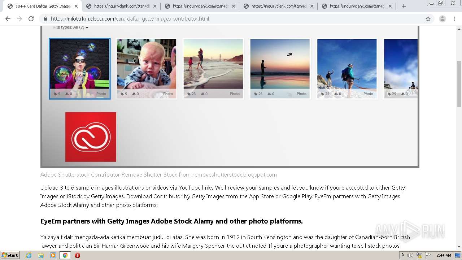Close the last inquiryclank.com tab
The image size is (462, 260).
point(390,6)
